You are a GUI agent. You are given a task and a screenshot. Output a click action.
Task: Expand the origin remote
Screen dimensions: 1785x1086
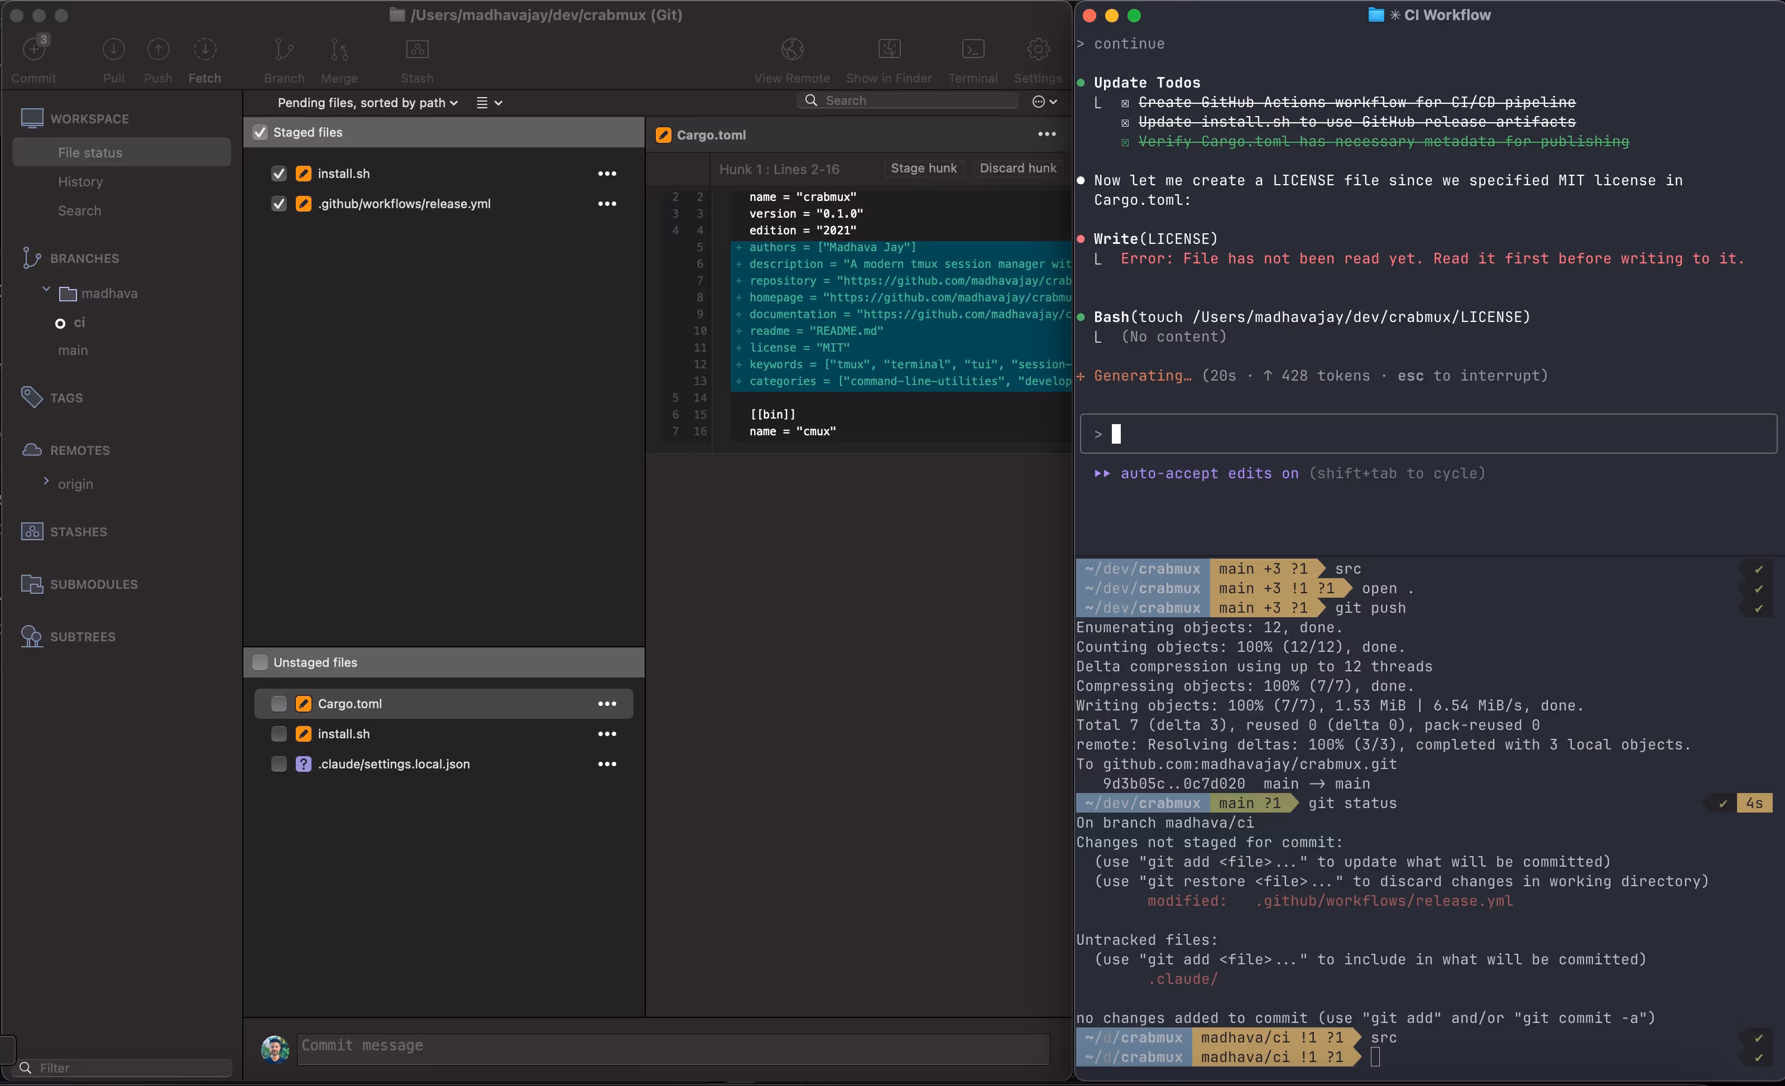pos(46,480)
